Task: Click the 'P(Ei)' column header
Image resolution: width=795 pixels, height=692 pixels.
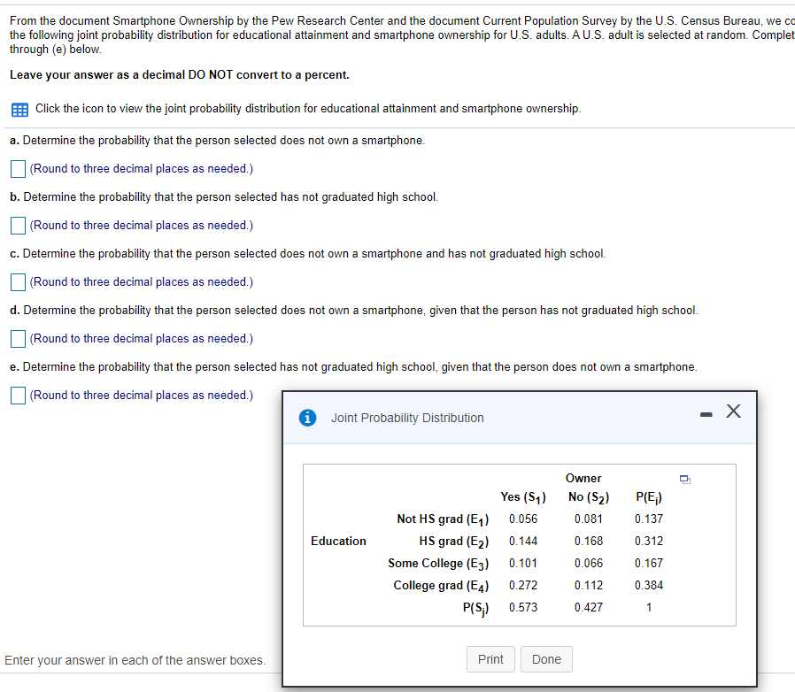Action: coord(649,497)
